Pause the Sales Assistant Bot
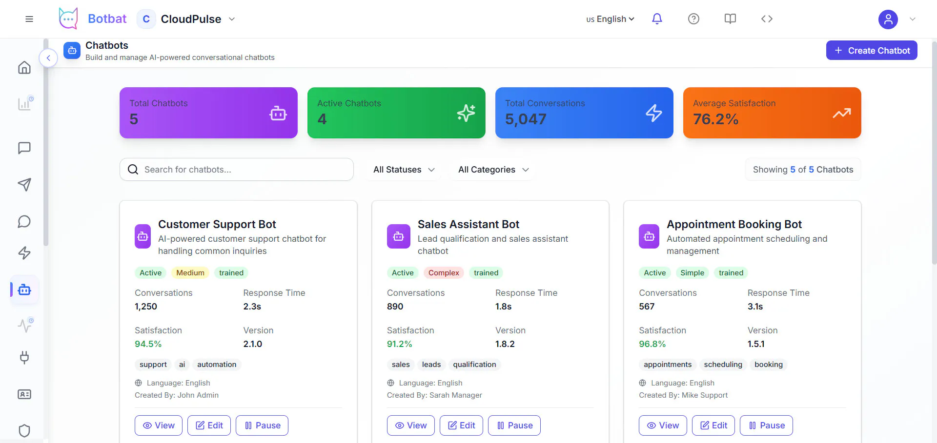937x443 pixels. click(514, 425)
